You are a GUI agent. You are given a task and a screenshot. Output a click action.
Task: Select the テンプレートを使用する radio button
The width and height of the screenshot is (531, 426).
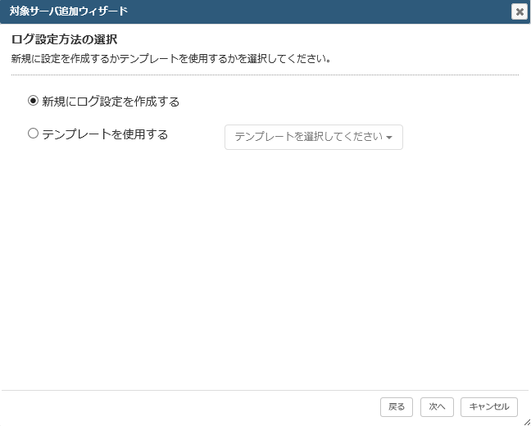[33, 134]
